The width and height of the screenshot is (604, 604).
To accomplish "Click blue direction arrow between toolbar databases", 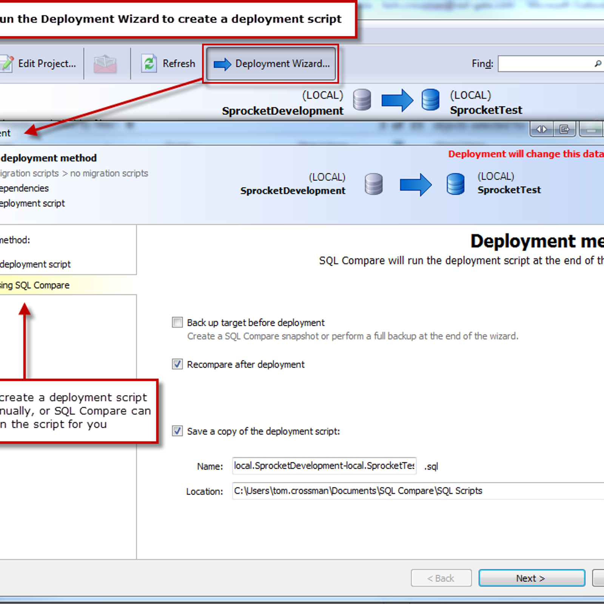I will (x=397, y=100).
